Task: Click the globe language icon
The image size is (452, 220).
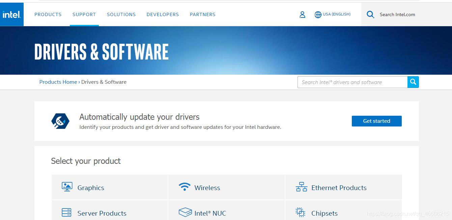Action: point(318,14)
